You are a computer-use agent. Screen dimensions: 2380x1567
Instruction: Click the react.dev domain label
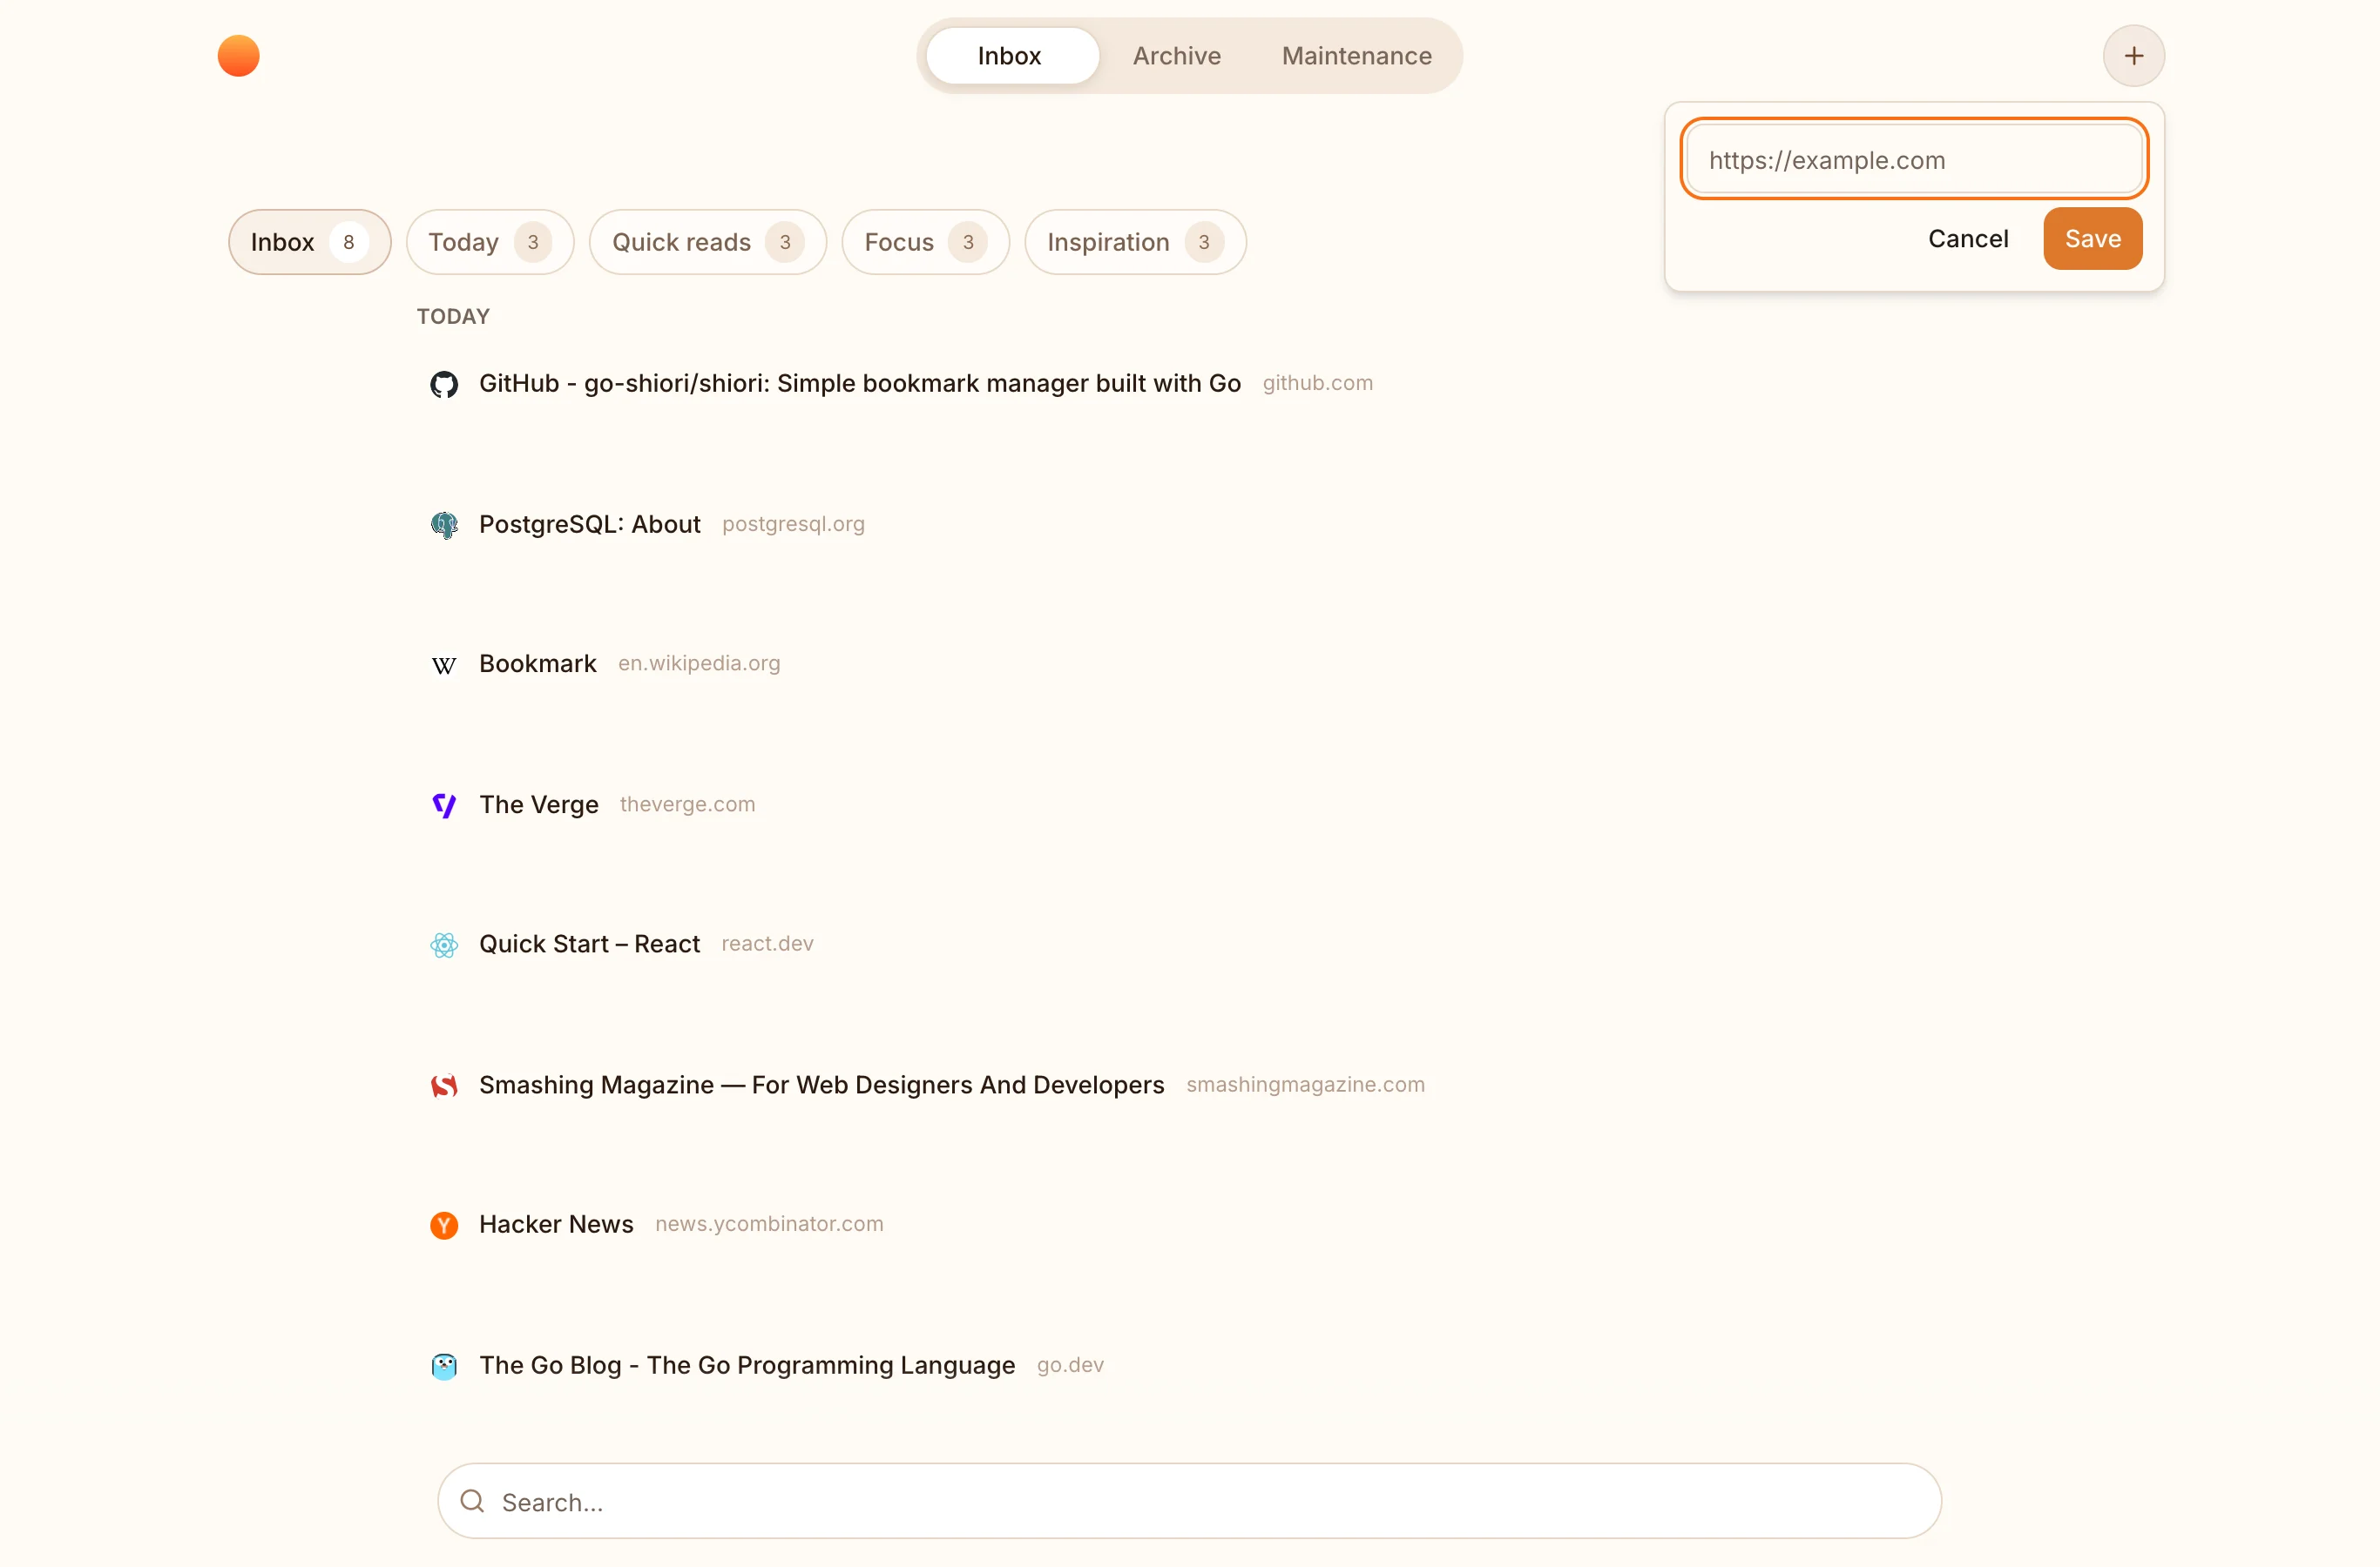[767, 944]
